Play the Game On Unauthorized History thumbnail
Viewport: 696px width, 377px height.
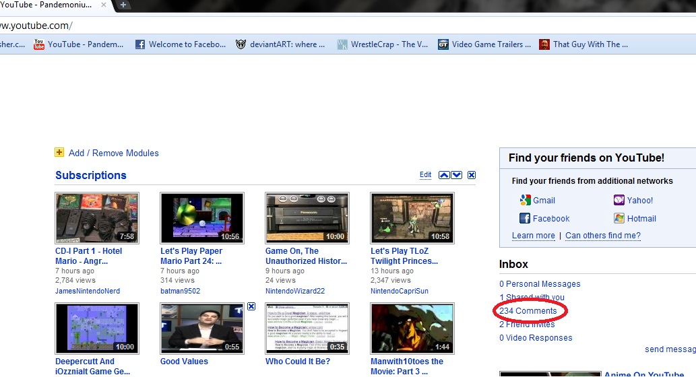click(x=307, y=217)
